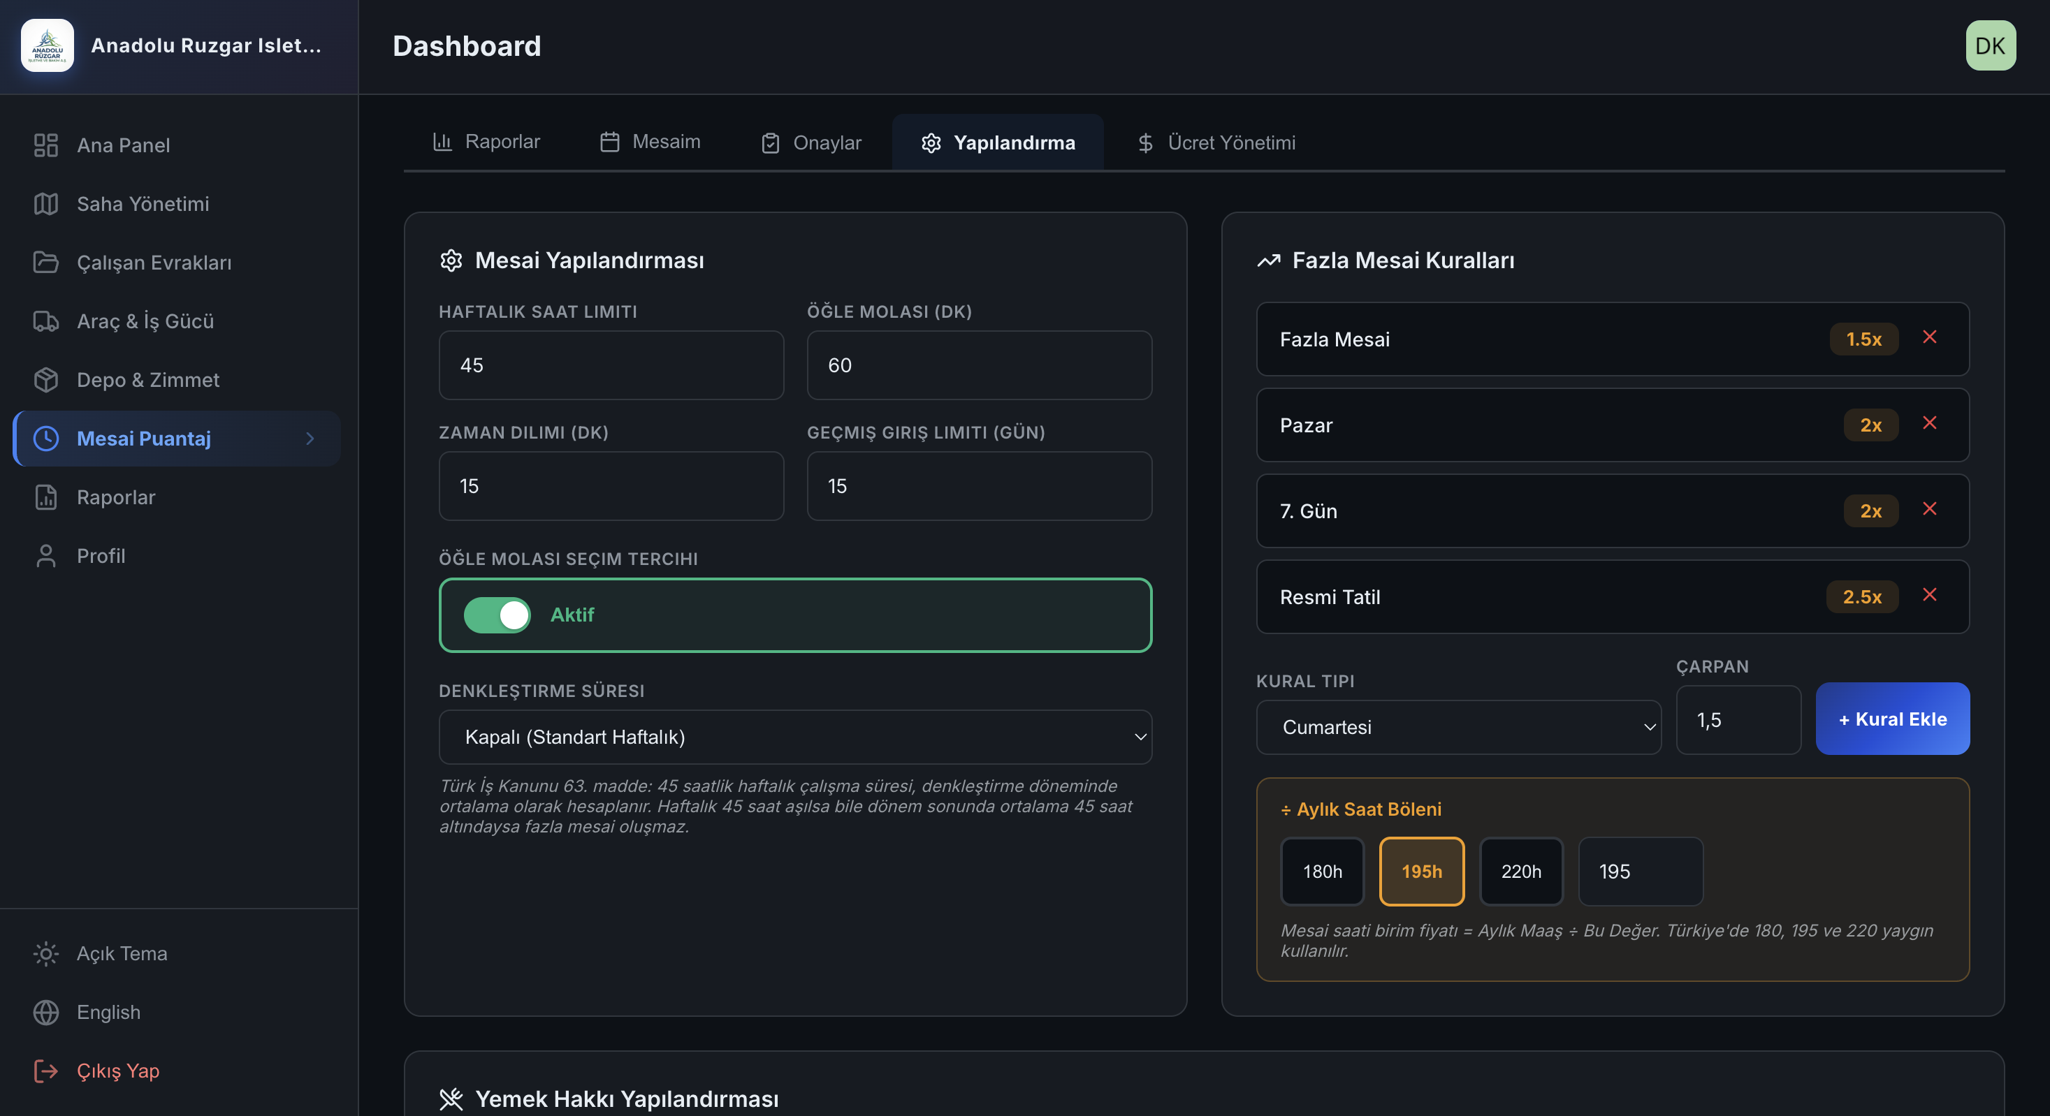
Task: Change language to English
Action: pyautogui.click(x=177, y=1013)
